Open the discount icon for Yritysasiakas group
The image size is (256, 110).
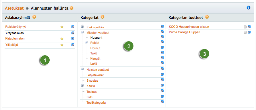tap(73, 33)
